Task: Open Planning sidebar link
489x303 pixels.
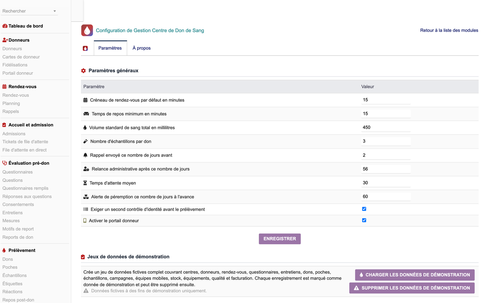Action: coord(11,103)
